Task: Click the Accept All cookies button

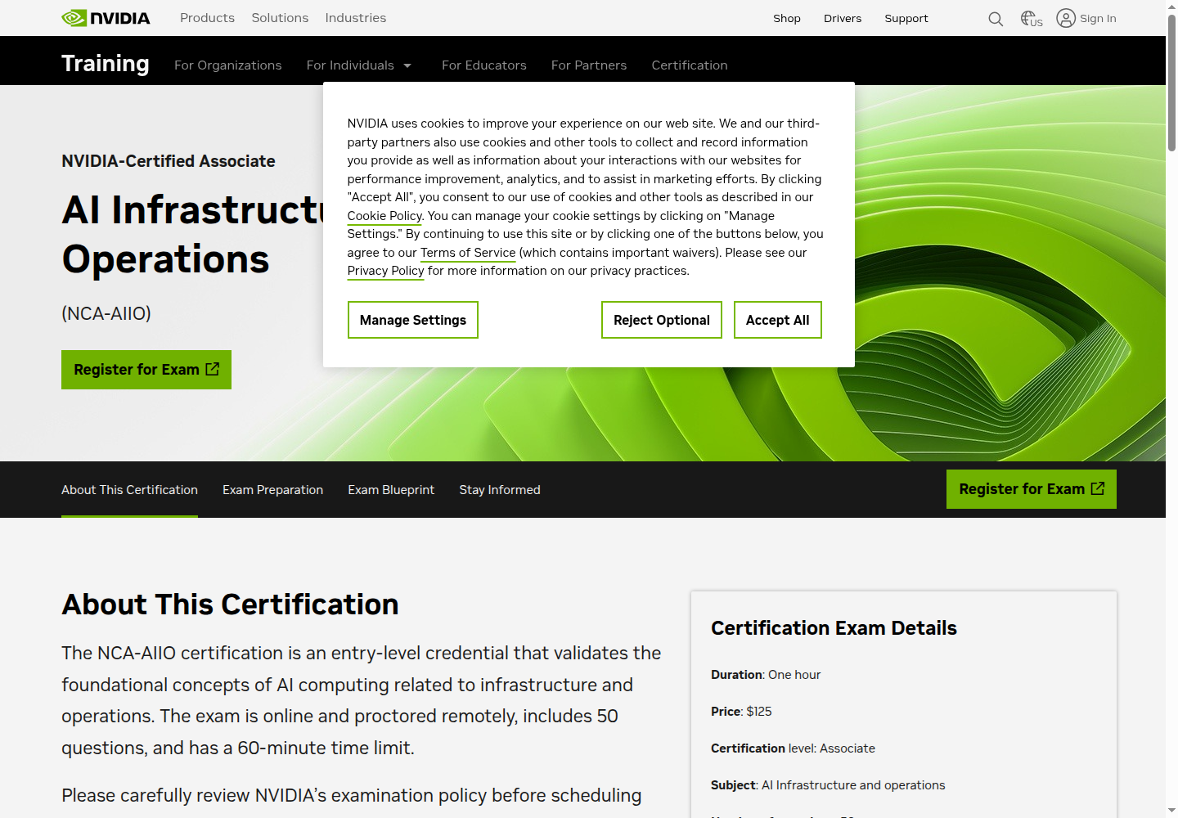Action: click(778, 320)
